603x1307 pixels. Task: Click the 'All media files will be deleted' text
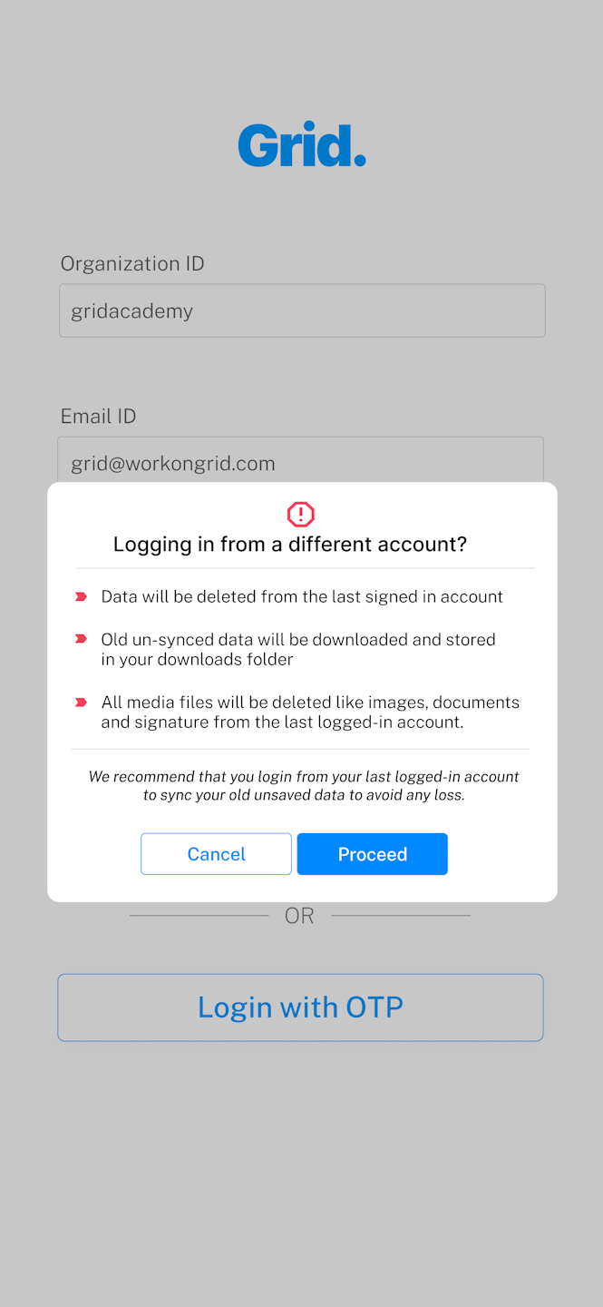click(310, 712)
